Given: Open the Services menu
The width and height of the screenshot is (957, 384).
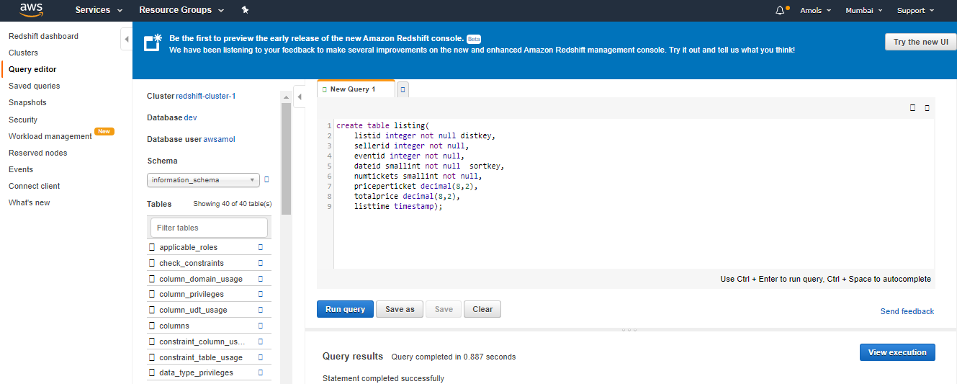Looking at the screenshot, I should coord(99,10).
